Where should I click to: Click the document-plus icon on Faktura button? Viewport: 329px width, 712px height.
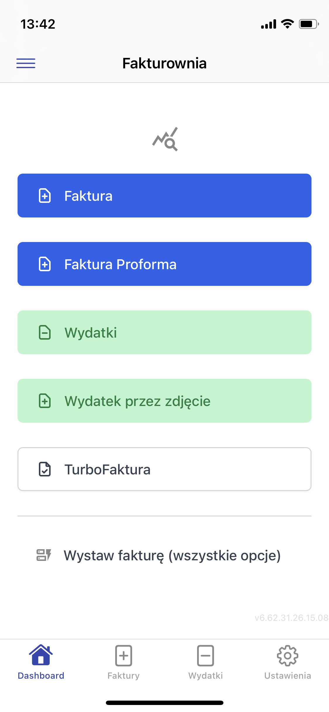pos(45,196)
